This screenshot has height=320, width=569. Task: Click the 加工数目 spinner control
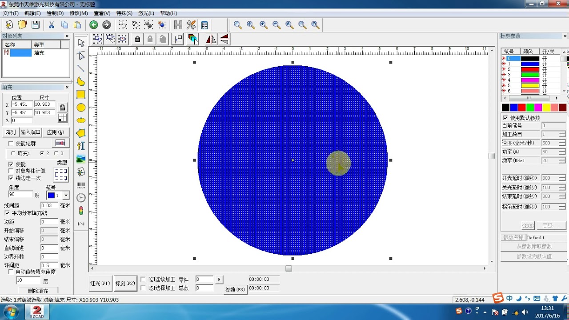pyautogui.click(x=562, y=134)
